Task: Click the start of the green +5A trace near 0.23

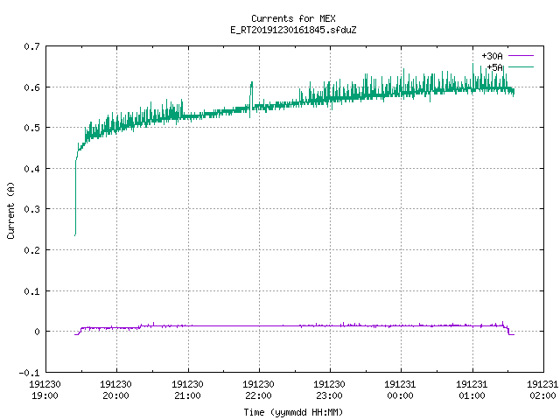Action: (75, 234)
